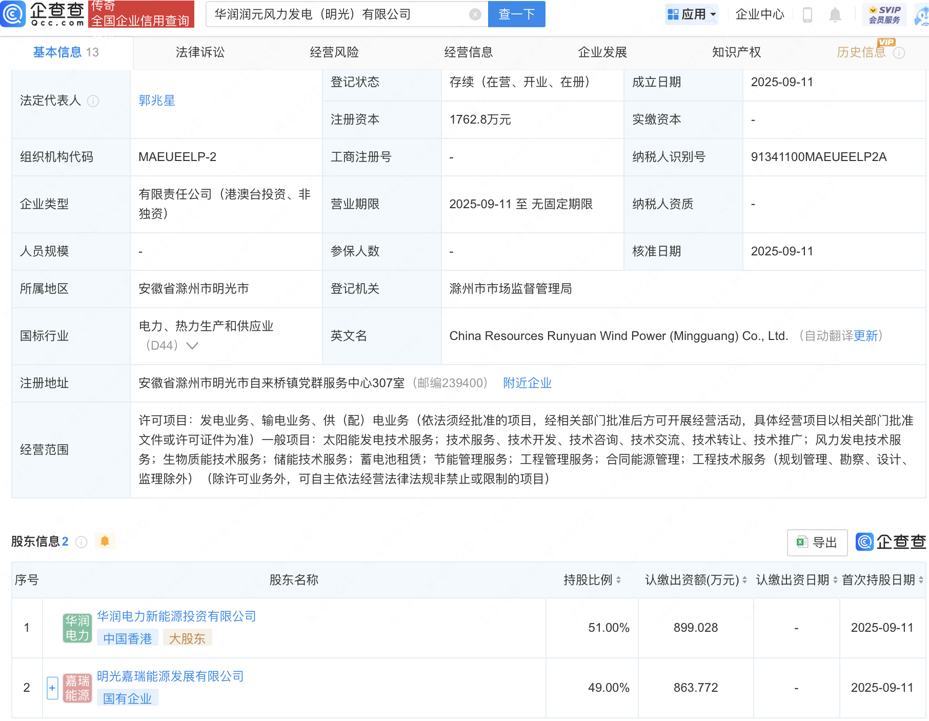Screen dimensions: 929x721
Task: Click info icon beside 历史信息 tab
Action: [x=899, y=53]
